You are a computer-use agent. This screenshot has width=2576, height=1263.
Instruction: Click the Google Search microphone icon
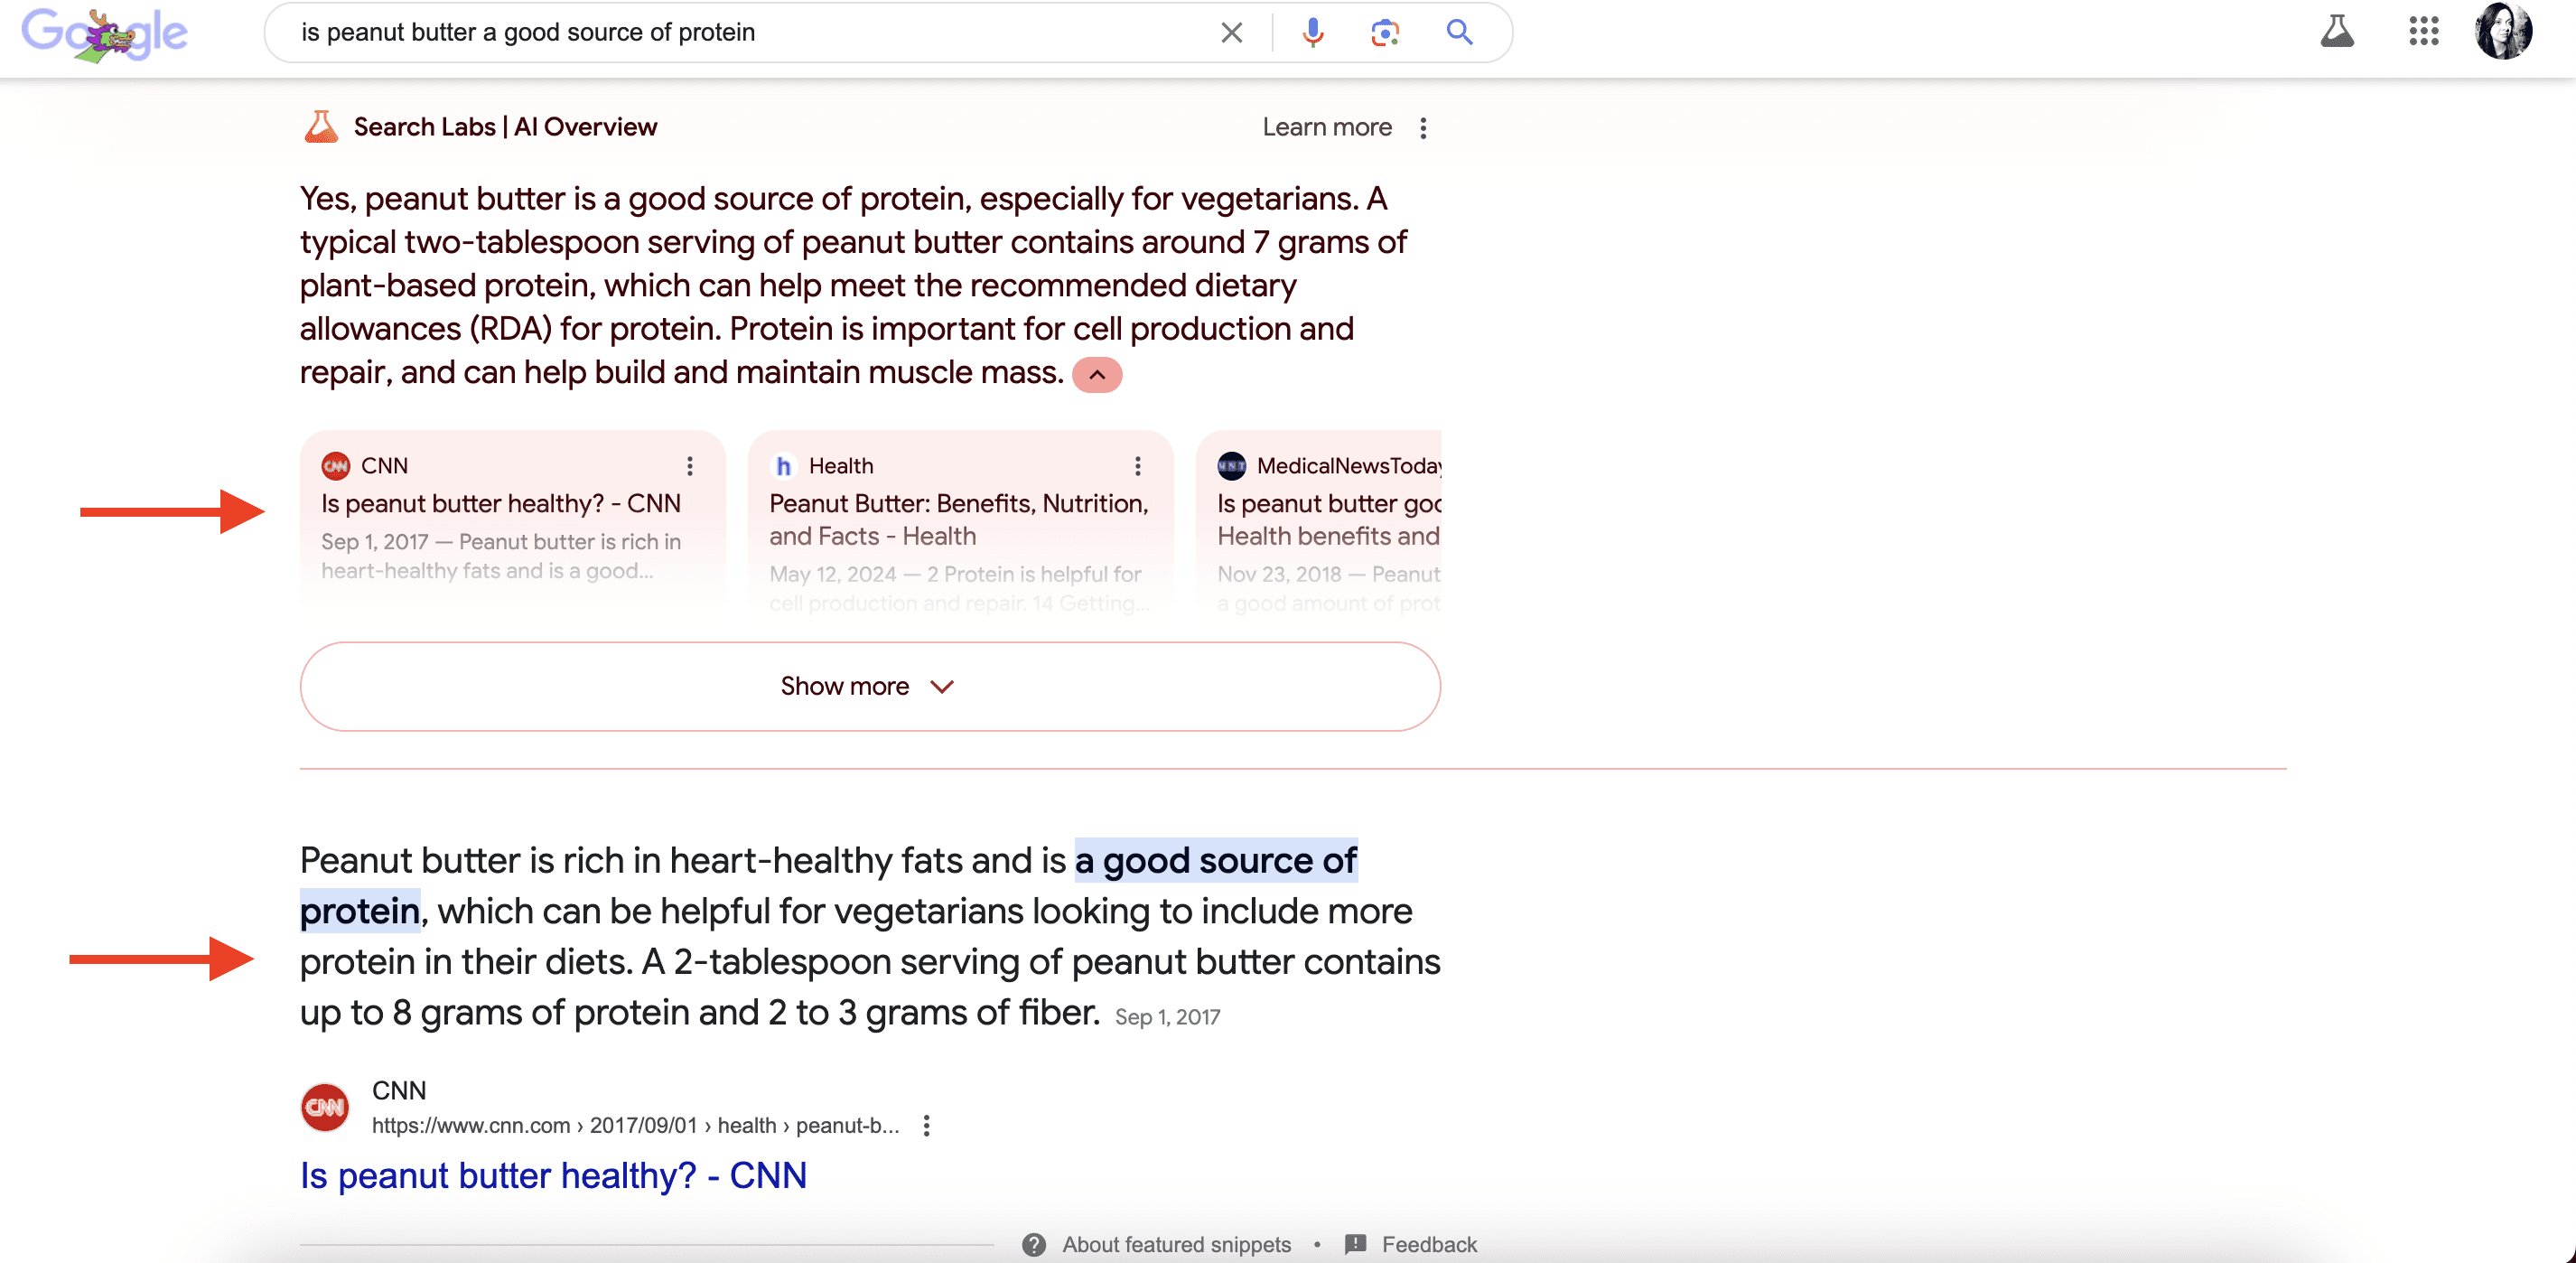click(x=1314, y=32)
